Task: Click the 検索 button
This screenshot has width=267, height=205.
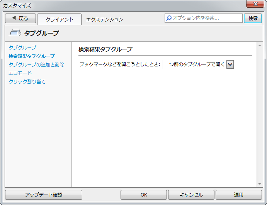Action: tap(253, 18)
